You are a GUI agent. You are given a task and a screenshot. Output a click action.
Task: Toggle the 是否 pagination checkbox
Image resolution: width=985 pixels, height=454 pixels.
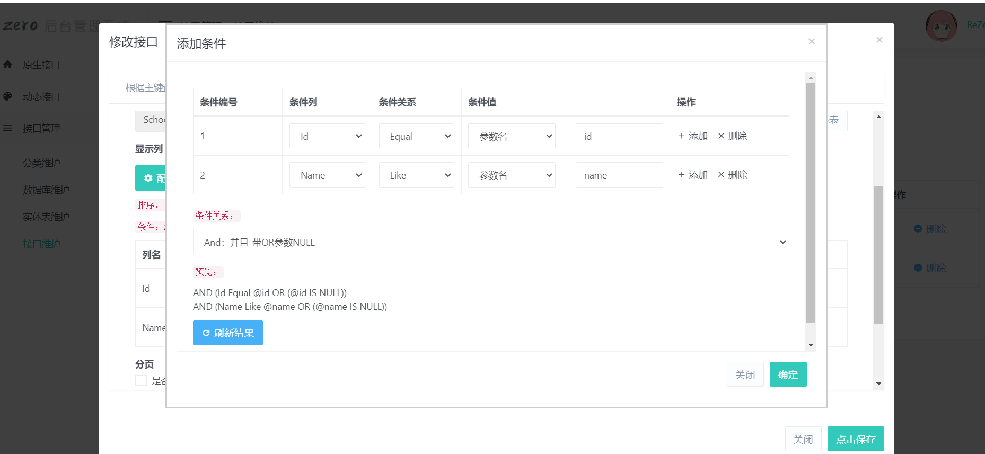(x=141, y=380)
